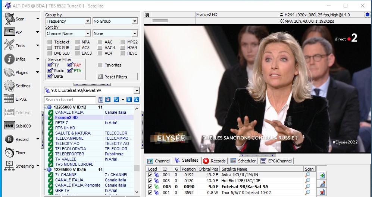Switch to the Records tab
The height and width of the screenshot is (197, 372).
[214, 161]
